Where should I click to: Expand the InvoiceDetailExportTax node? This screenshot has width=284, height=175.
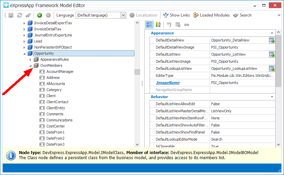point(24,23)
